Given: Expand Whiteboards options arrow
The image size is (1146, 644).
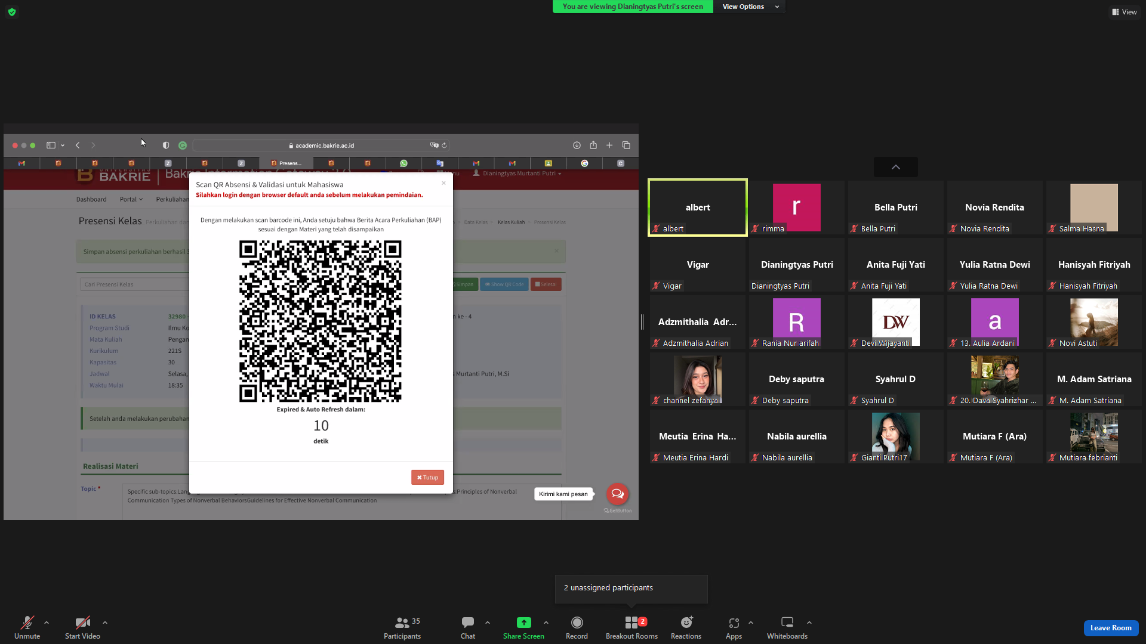Looking at the screenshot, I should click(x=809, y=623).
